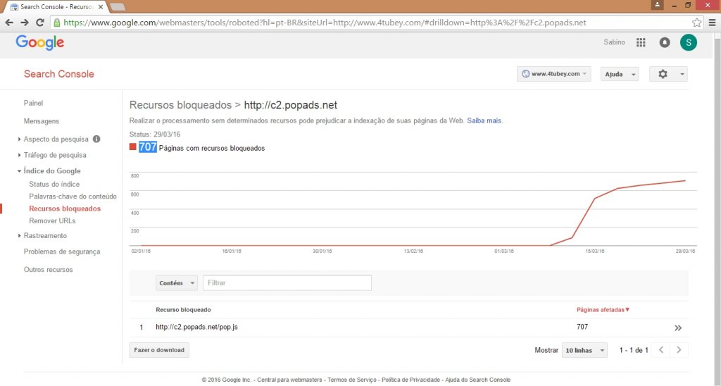The width and height of the screenshot is (721, 386).
Task: Open Painel in sidebar
Action: (x=34, y=103)
